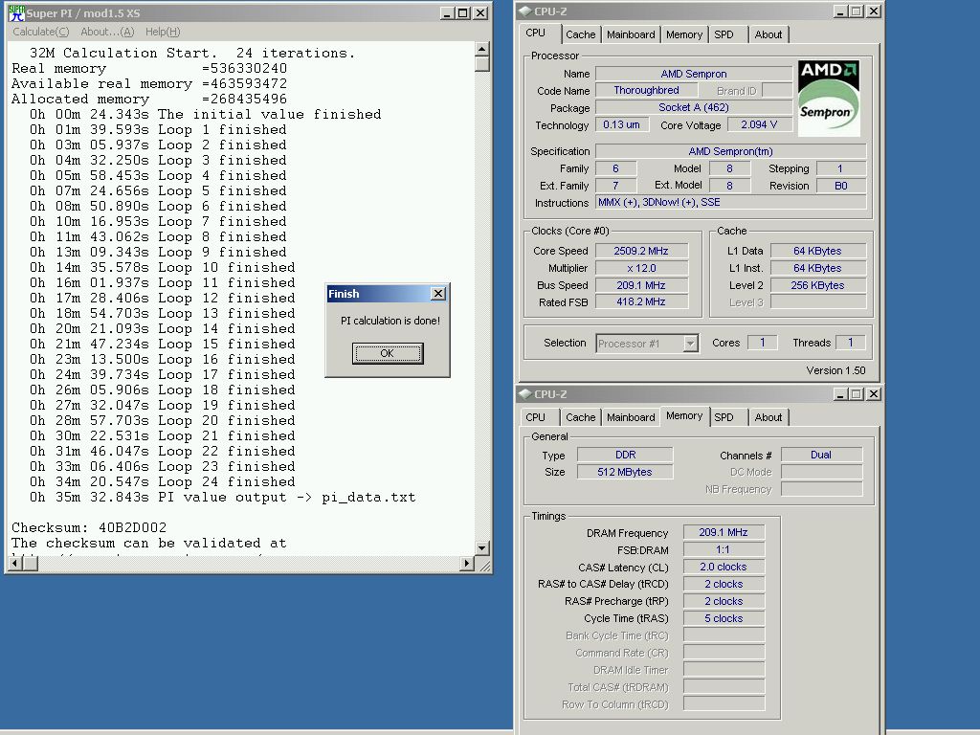The image size is (980, 735).
Task: Open the Memory tab in upper CPU-Z window
Action: coord(683,34)
